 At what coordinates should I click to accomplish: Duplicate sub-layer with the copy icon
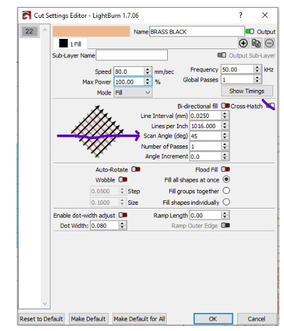pos(256,43)
